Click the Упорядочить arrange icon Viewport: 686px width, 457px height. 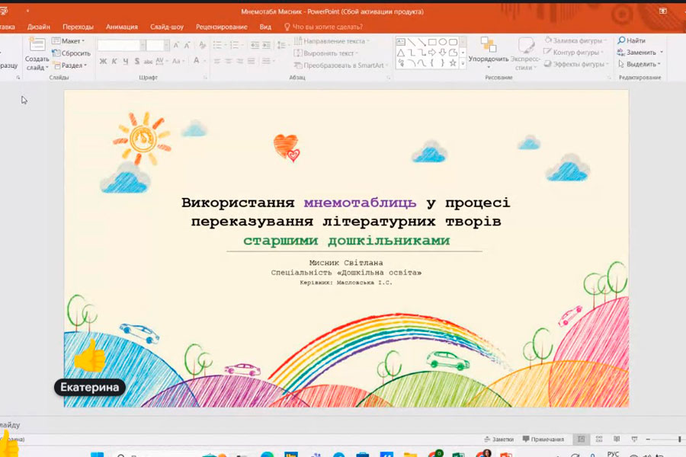click(488, 45)
